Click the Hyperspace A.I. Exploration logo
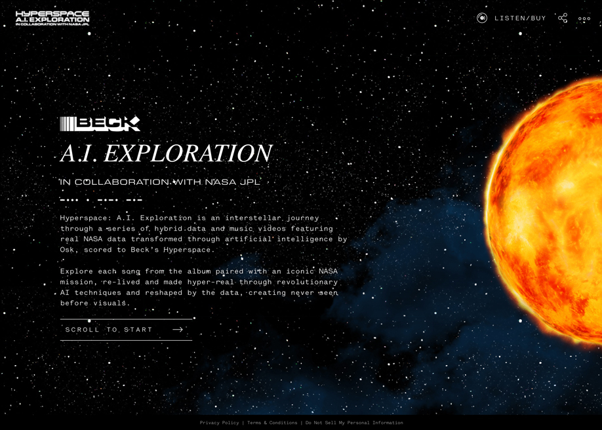The height and width of the screenshot is (430, 602). (x=52, y=17)
